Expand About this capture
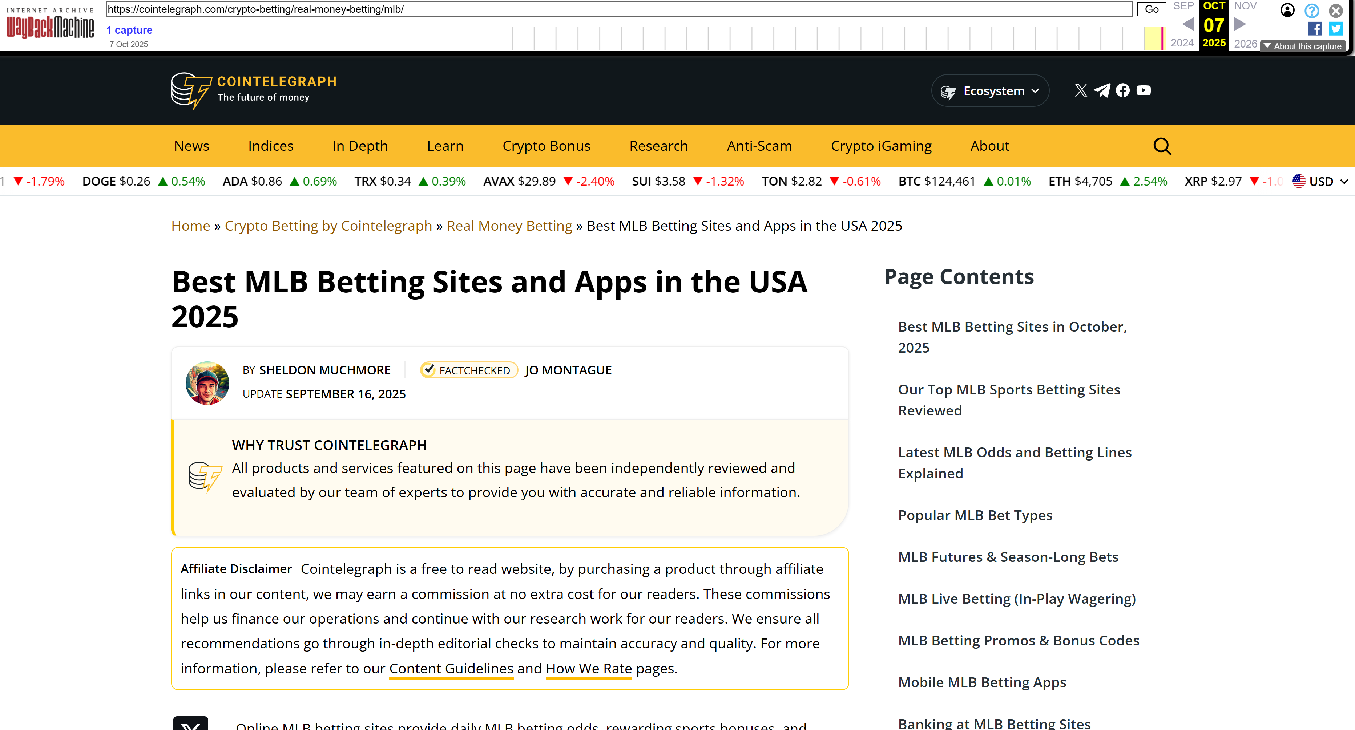This screenshot has height=730, width=1355. (1303, 46)
